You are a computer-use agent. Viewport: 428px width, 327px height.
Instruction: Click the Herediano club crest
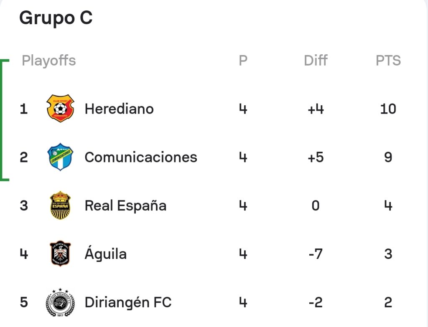[x=60, y=108]
